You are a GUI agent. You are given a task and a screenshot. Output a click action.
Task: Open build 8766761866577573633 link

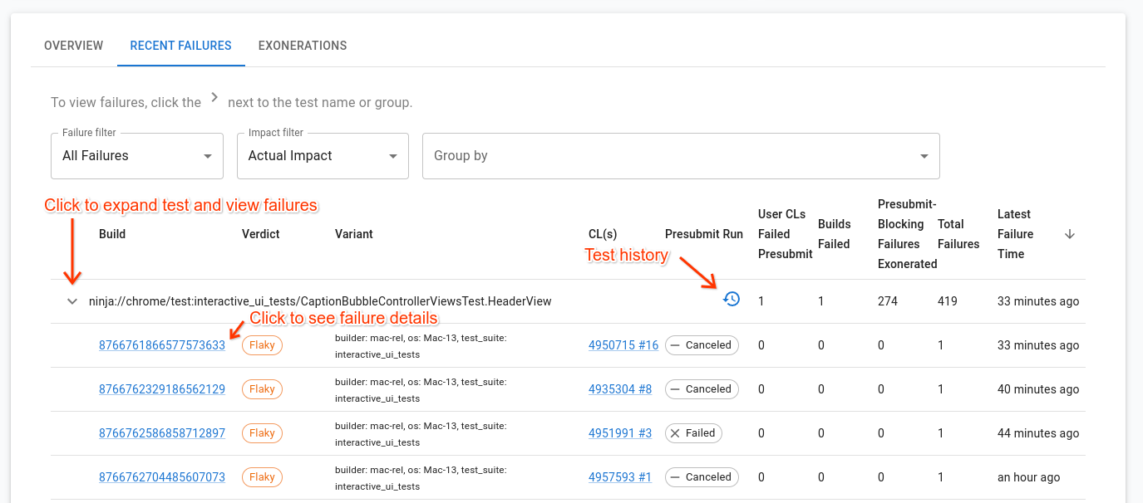(162, 345)
